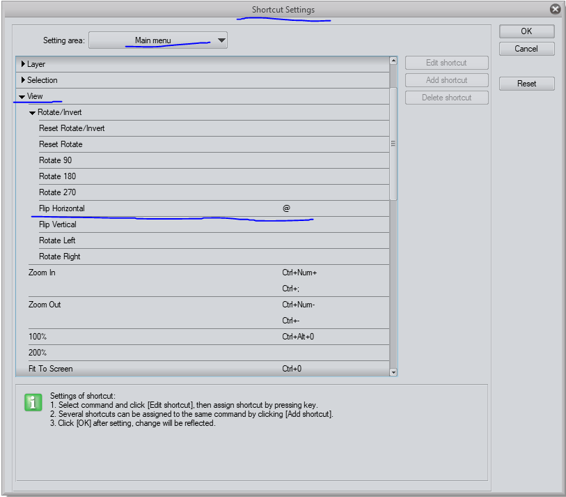Select the Flip Vertical command
566x497 pixels.
[x=58, y=224]
